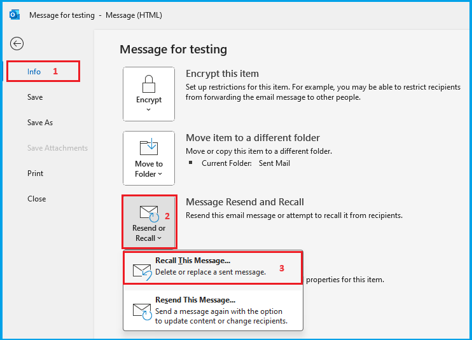Click the folder icon on Move to Folder
472x340 pixels.
[x=148, y=147]
